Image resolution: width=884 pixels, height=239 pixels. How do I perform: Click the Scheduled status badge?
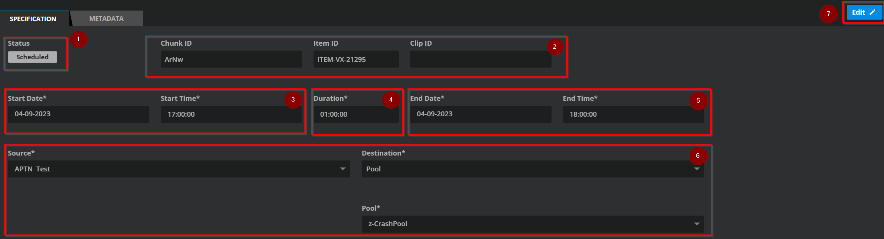coord(33,57)
